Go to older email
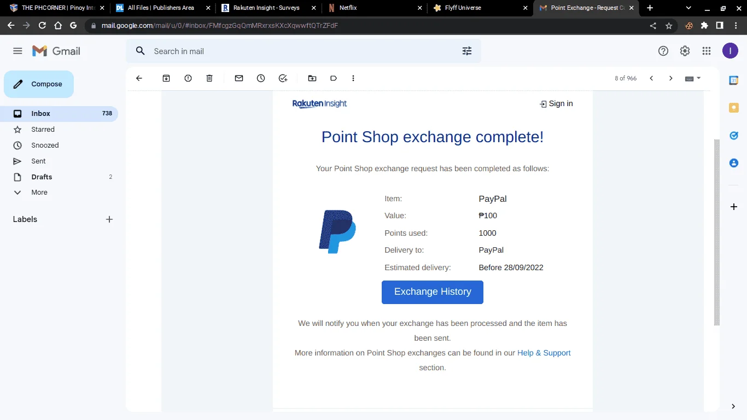The height and width of the screenshot is (420, 747). 671,78
